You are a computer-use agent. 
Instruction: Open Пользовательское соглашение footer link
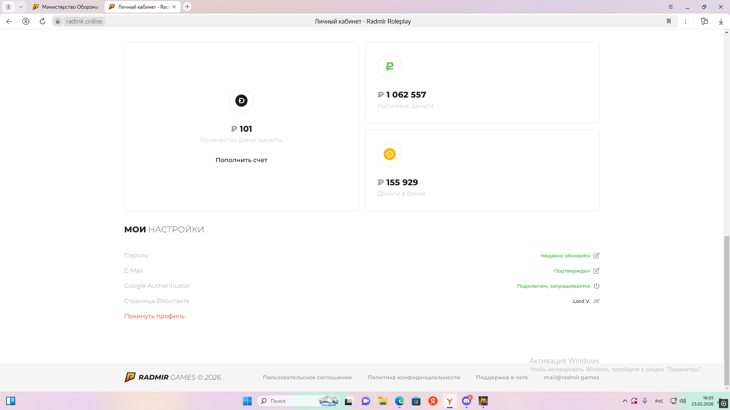click(x=307, y=377)
